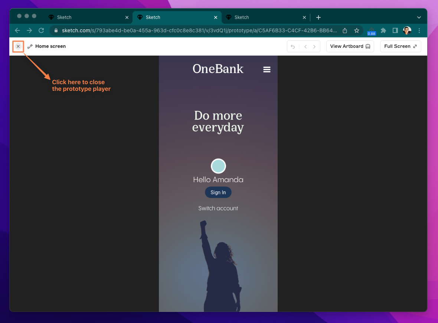438x323 pixels.
Task: Bookmark this page with the star icon
Action: click(x=356, y=30)
